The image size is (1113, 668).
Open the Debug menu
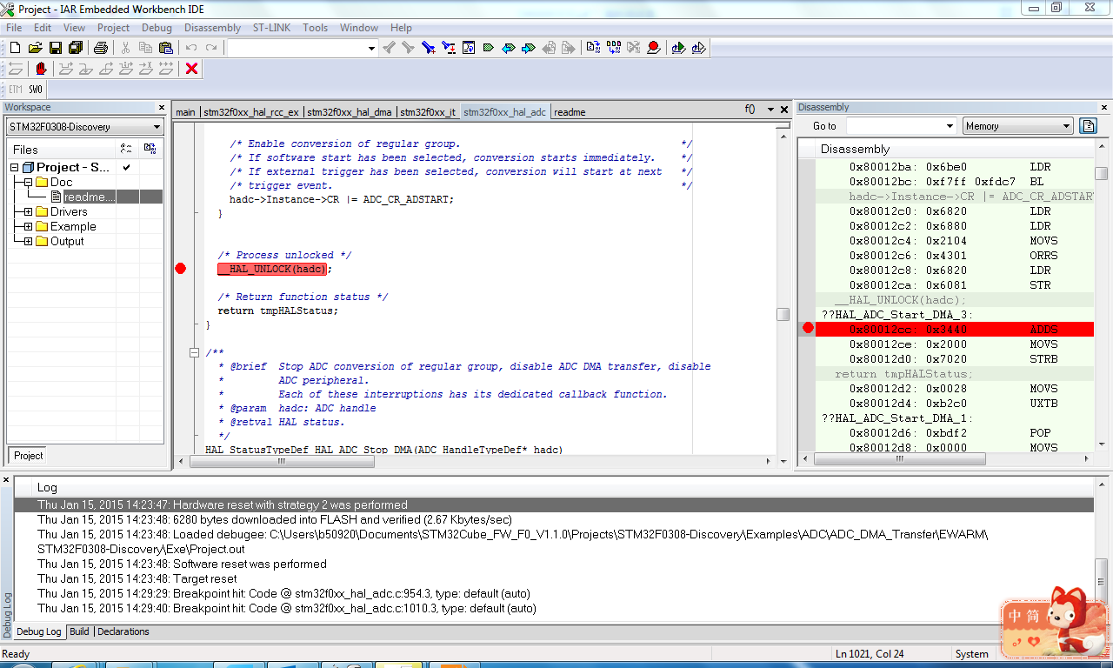coord(157,28)
